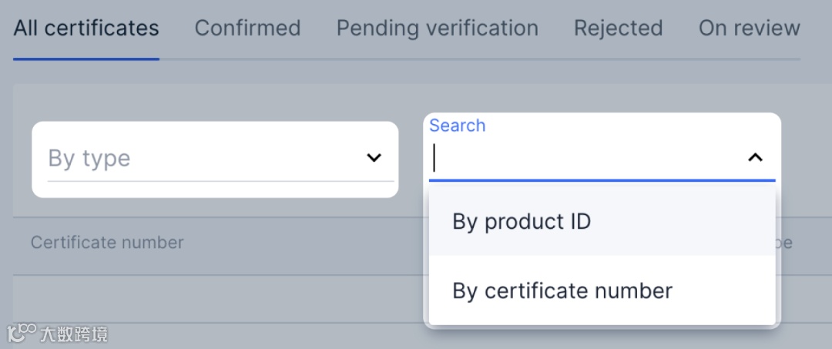Click the Certificate number column header
This screenshot has height=349, width=832.
[107, 243]
